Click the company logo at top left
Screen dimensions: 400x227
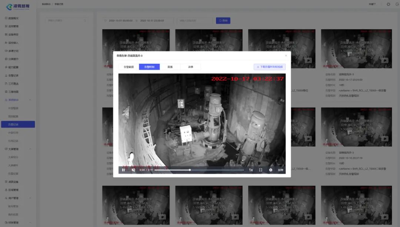click(x=18, y=7)
